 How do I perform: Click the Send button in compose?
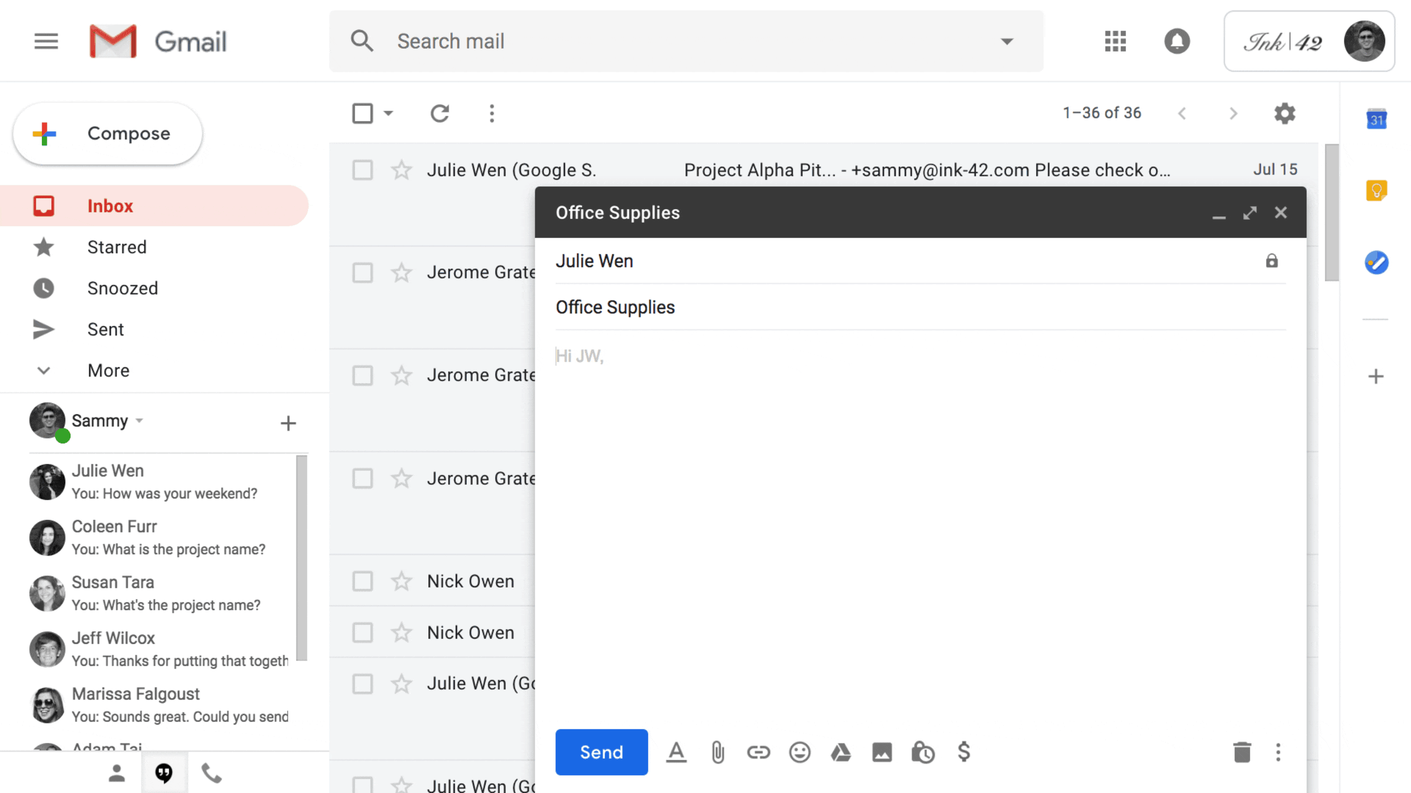tap(601, 752)
